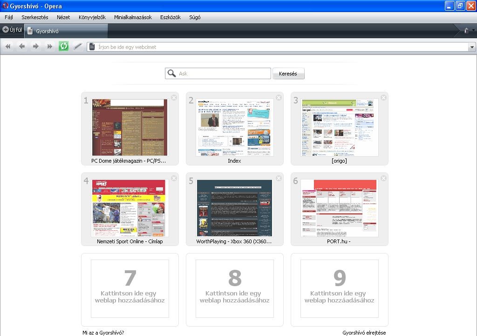
Task: Click the Gyorshívó elrejtése link
Action: (x=364, y=333)
